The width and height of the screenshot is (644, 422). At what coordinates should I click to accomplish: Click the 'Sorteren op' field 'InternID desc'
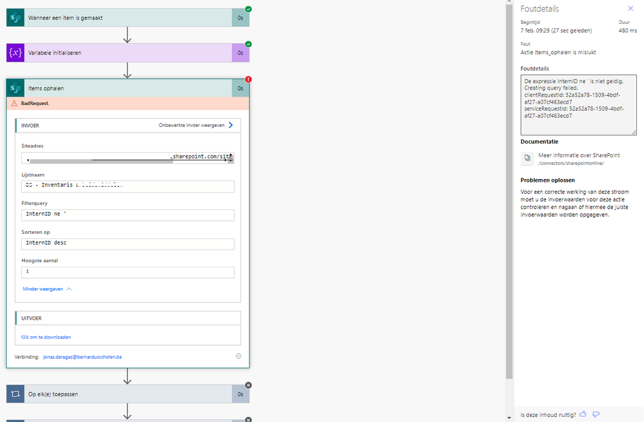point(128,244)
